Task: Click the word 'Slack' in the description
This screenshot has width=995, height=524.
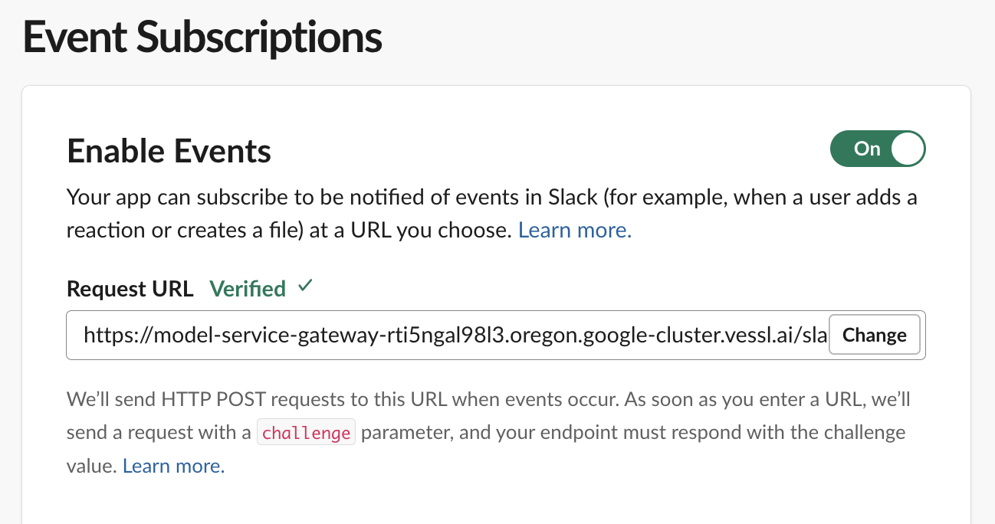Action: click(x=572, y=198)
